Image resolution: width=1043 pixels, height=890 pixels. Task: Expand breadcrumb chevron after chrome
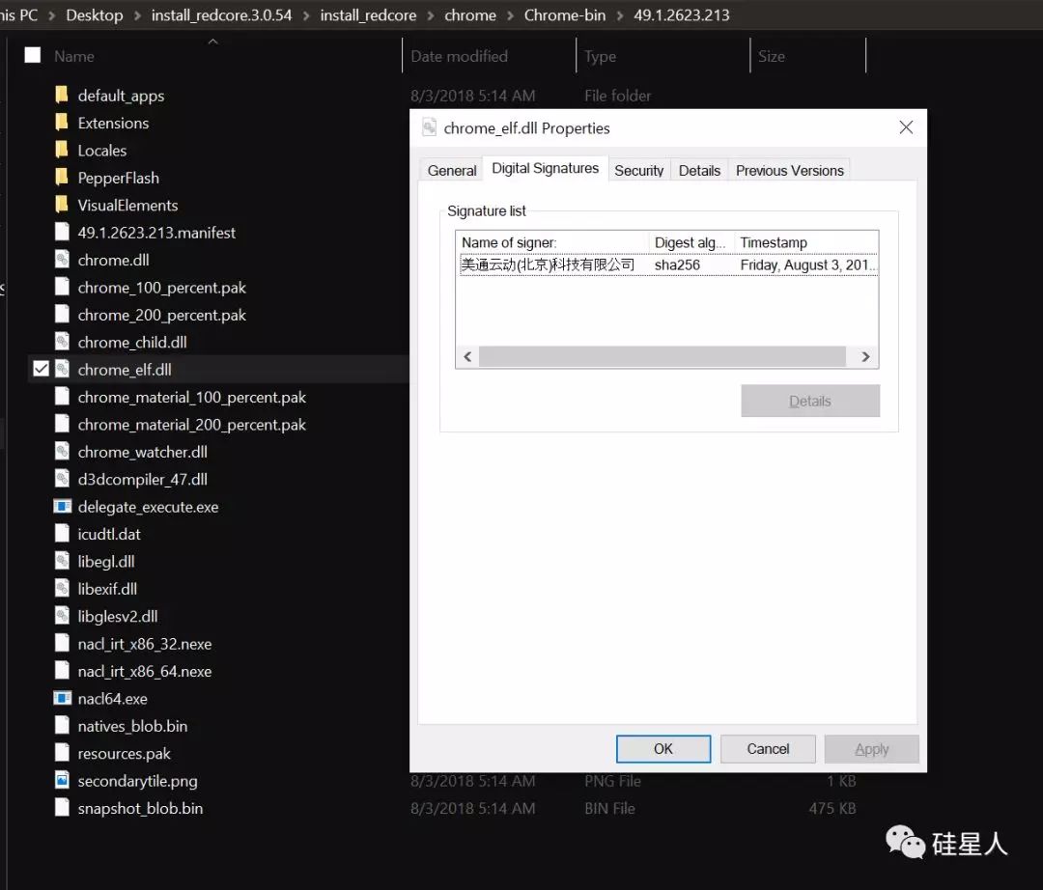click(x=510, y=15)
